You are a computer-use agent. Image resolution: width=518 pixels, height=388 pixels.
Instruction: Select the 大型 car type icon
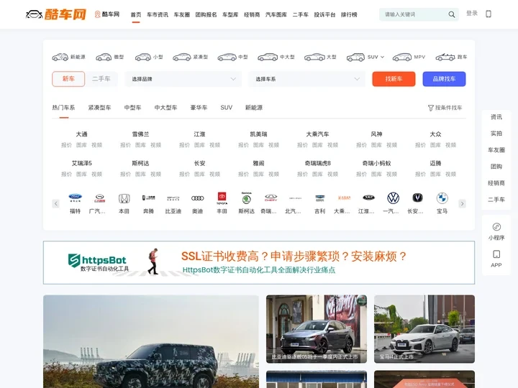pos(314,57)
